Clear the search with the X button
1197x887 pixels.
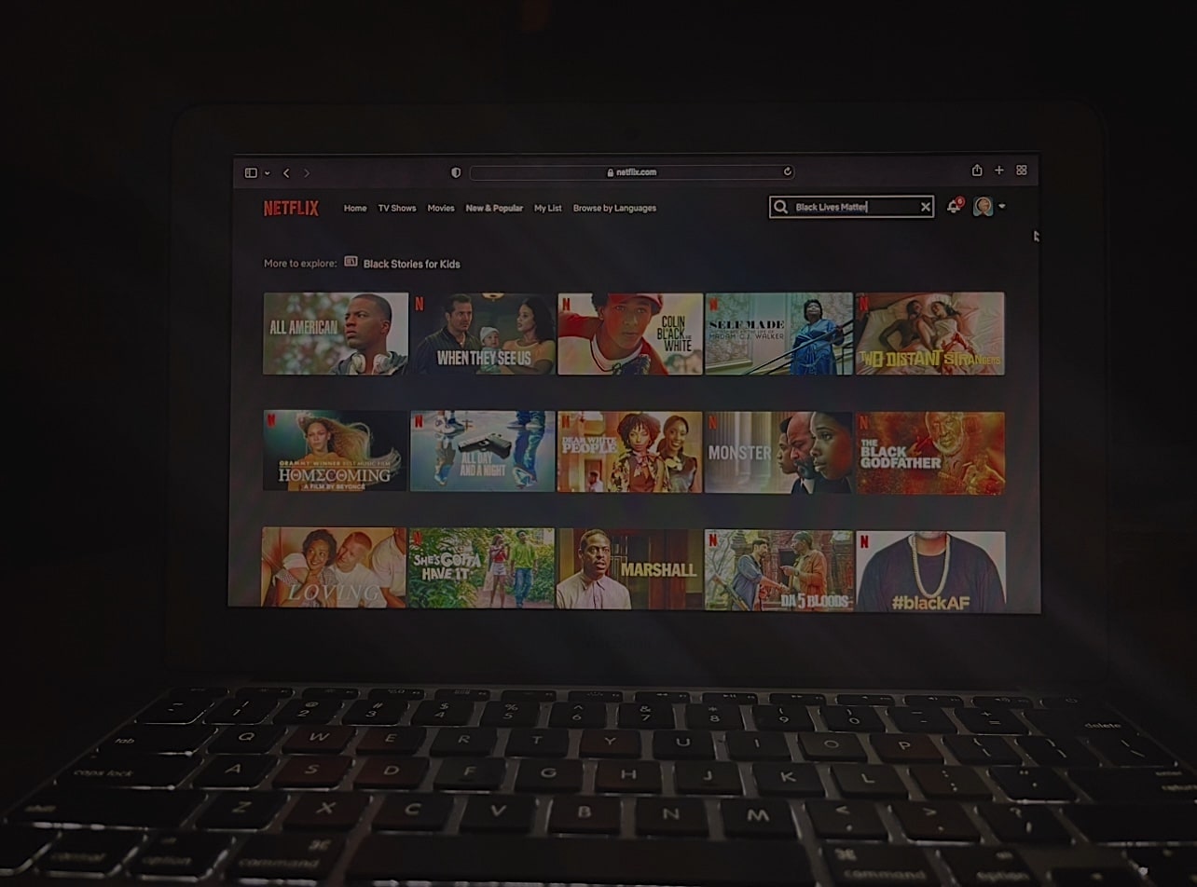point(925,207)
